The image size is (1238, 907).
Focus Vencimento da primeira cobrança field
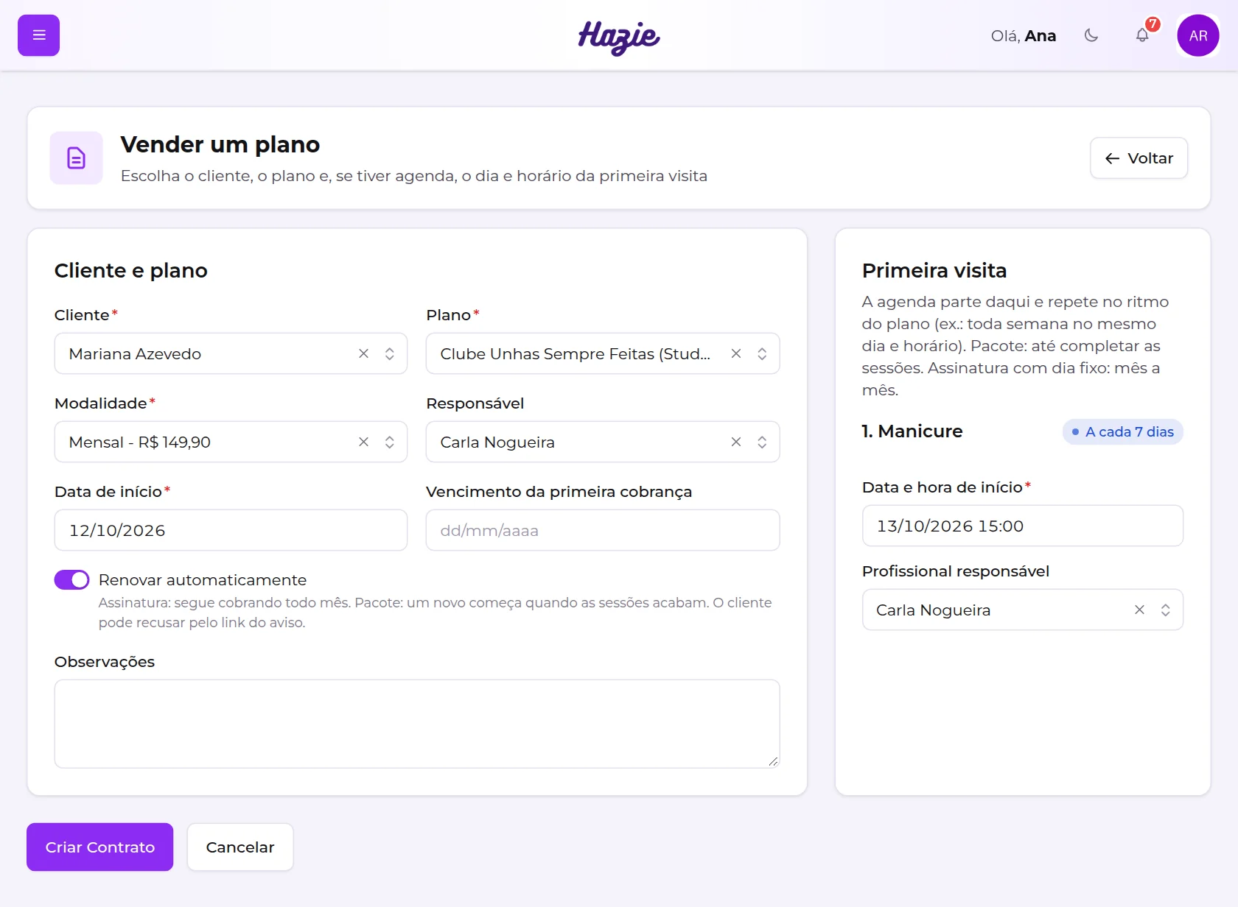click(603, 530)
